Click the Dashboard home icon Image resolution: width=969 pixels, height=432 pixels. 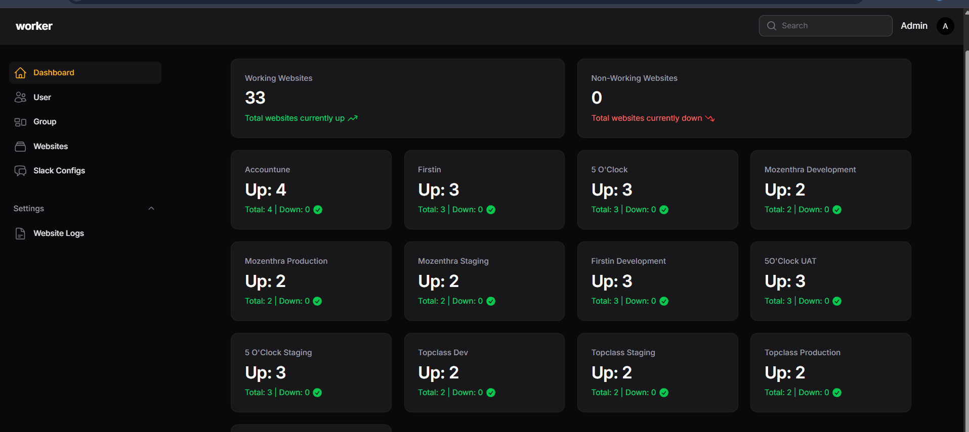(20, 73)
